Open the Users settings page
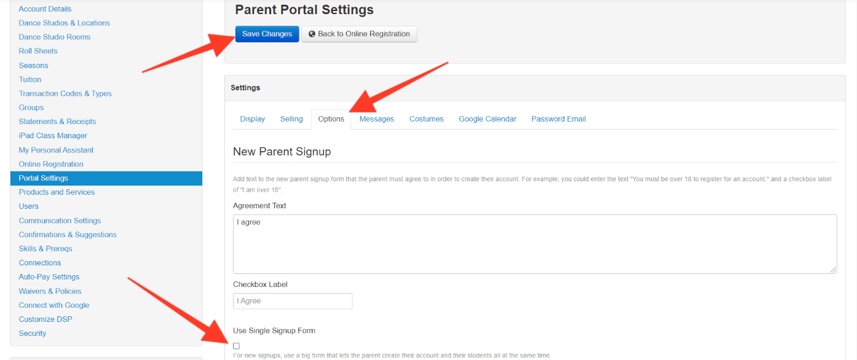 (x=29, y=206)
